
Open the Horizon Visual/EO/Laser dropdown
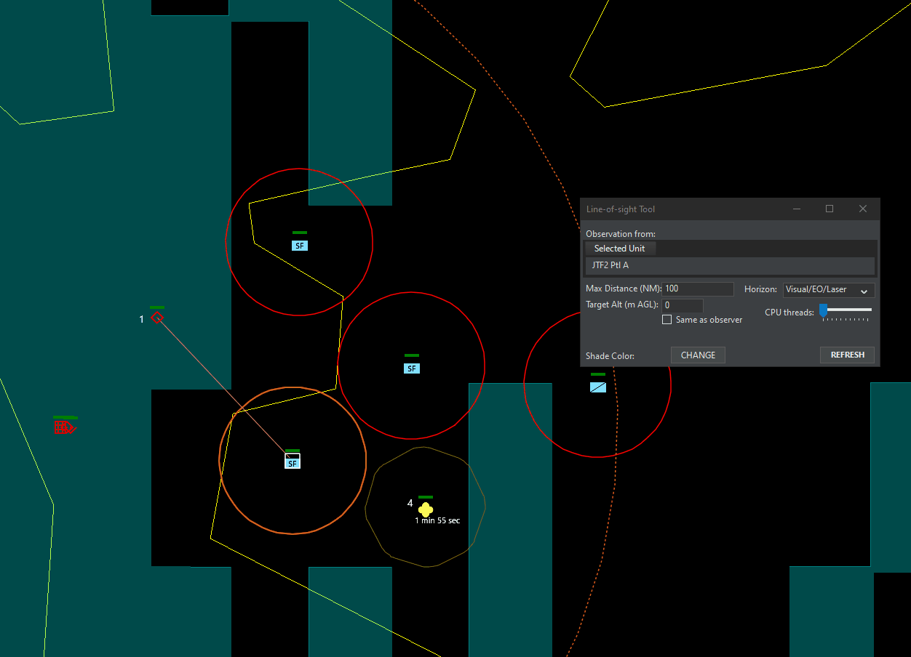(829, 289)
